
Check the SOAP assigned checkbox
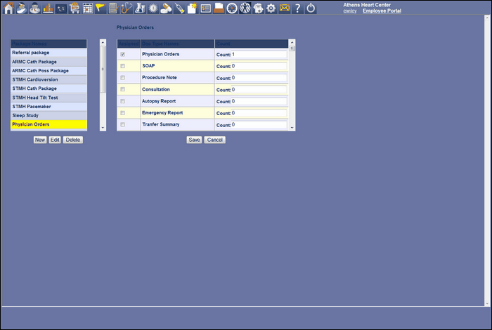123,66
